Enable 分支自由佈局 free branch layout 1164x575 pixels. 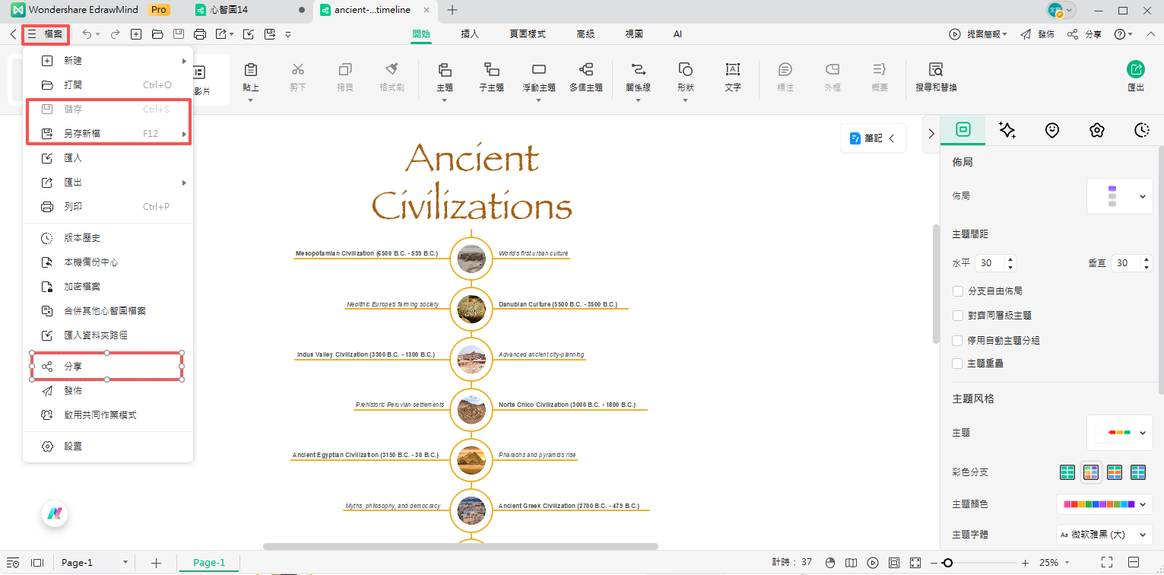[x=957, y=291]
